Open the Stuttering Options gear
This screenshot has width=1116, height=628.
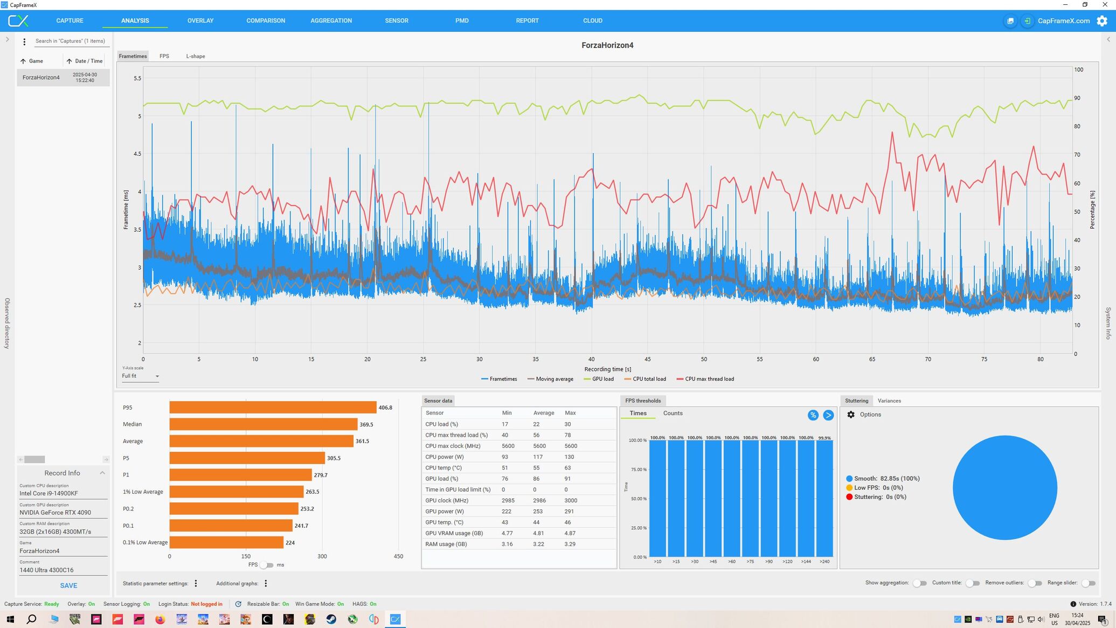[851, 415]
